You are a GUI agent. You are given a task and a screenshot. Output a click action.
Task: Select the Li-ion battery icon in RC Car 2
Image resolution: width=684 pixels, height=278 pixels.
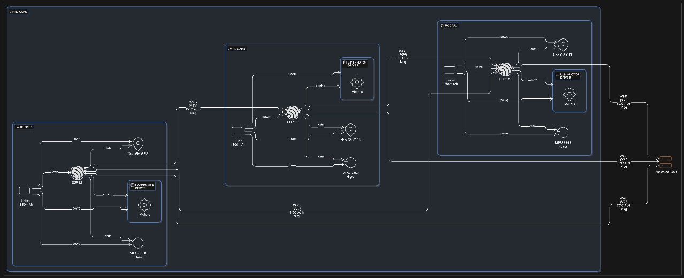[x=237, y=130]
